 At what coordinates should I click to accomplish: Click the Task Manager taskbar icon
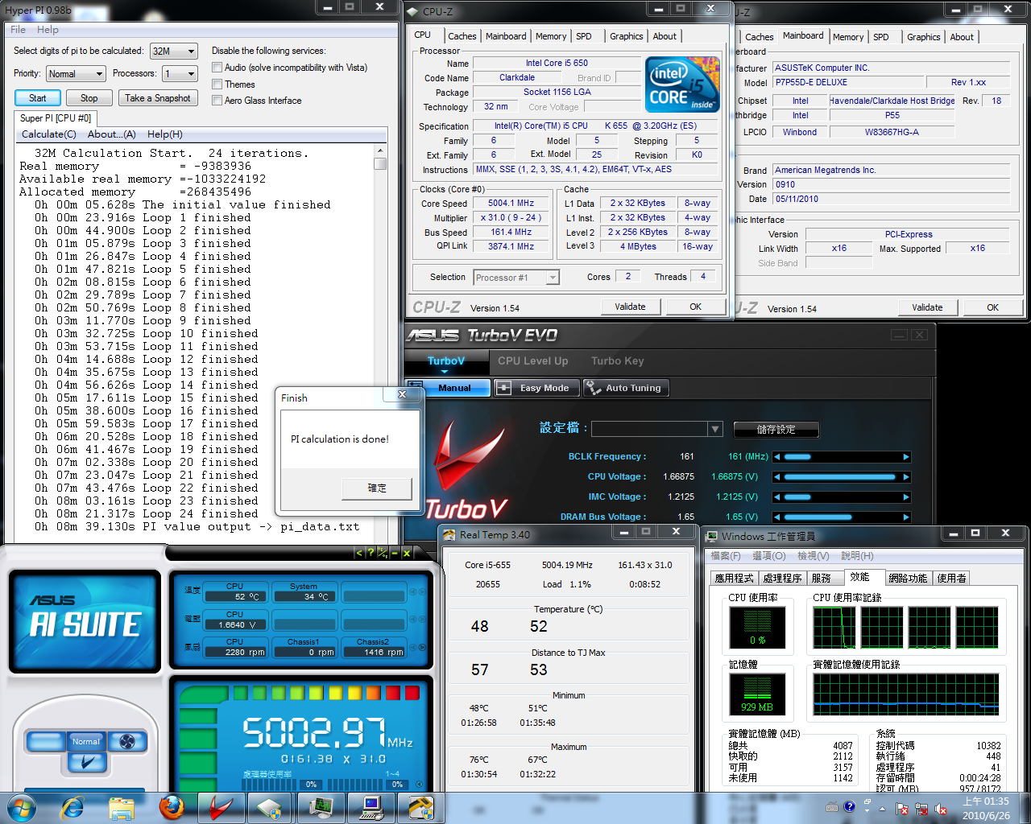(321, 807)
